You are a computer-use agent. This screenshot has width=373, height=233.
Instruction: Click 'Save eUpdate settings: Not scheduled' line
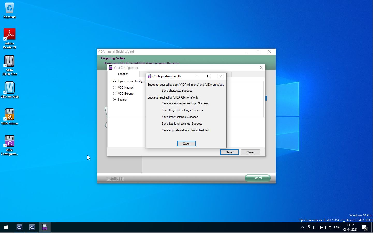pos(185,130)
